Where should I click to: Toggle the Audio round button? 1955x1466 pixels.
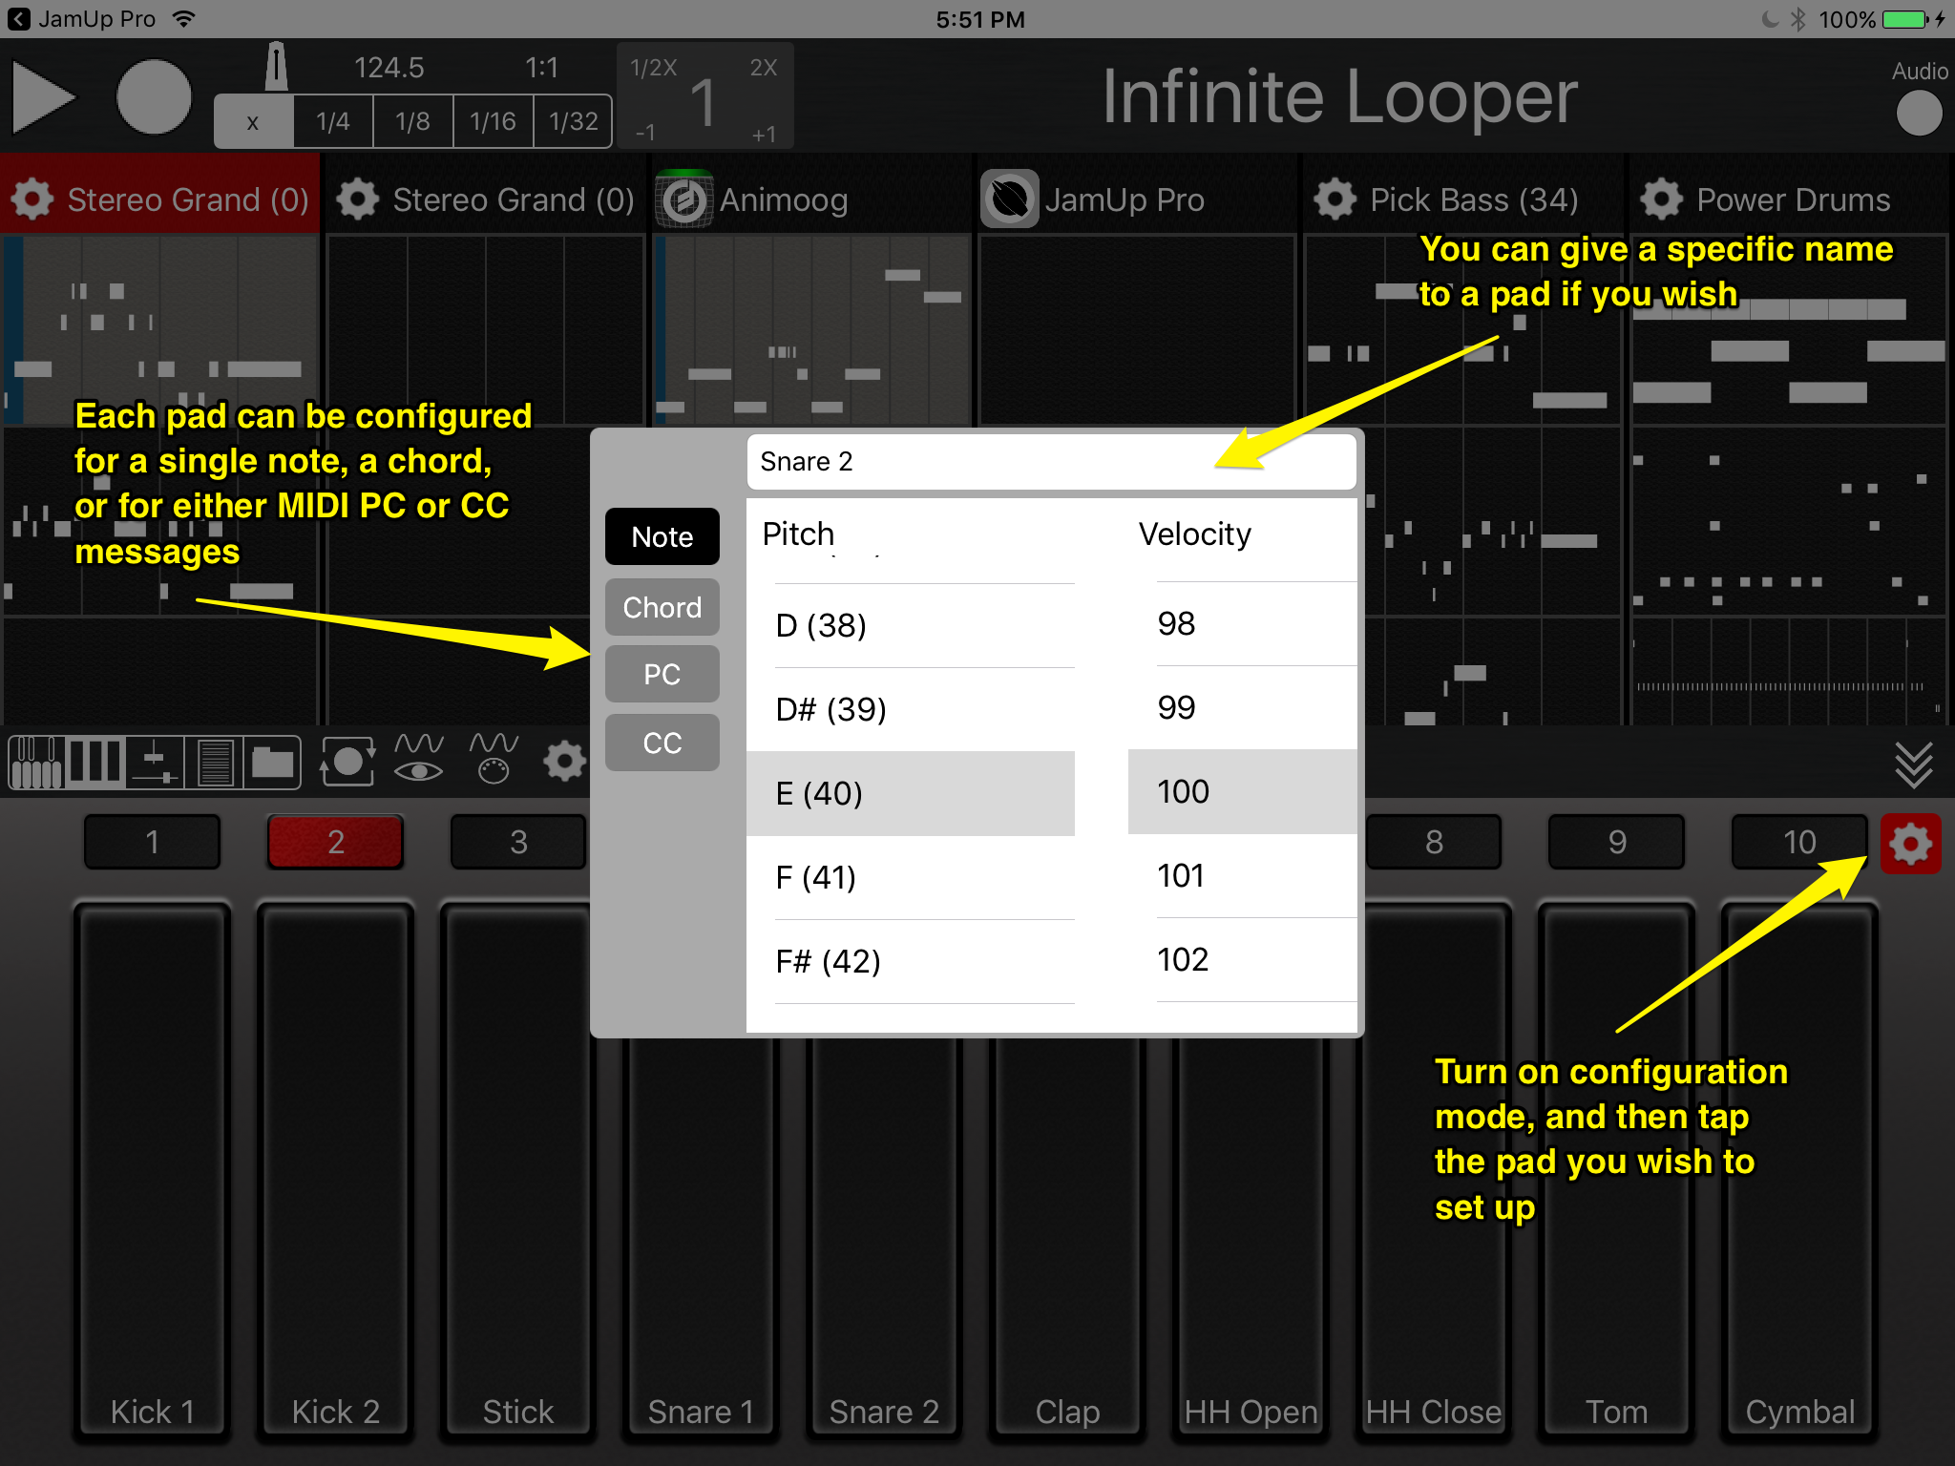click(x=1919, y=114)
